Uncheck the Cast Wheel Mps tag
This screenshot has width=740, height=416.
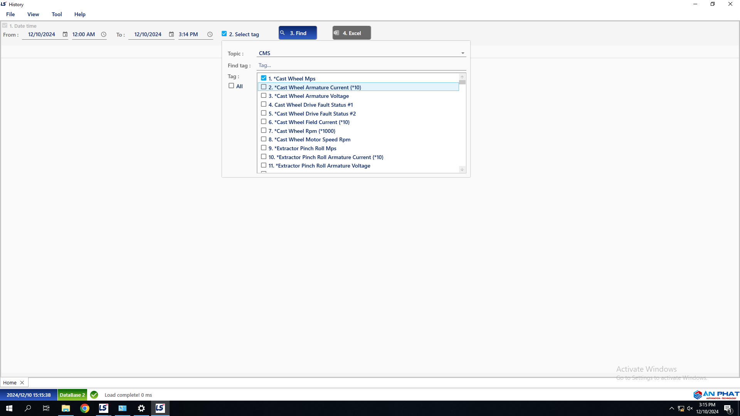click(264, 78)
